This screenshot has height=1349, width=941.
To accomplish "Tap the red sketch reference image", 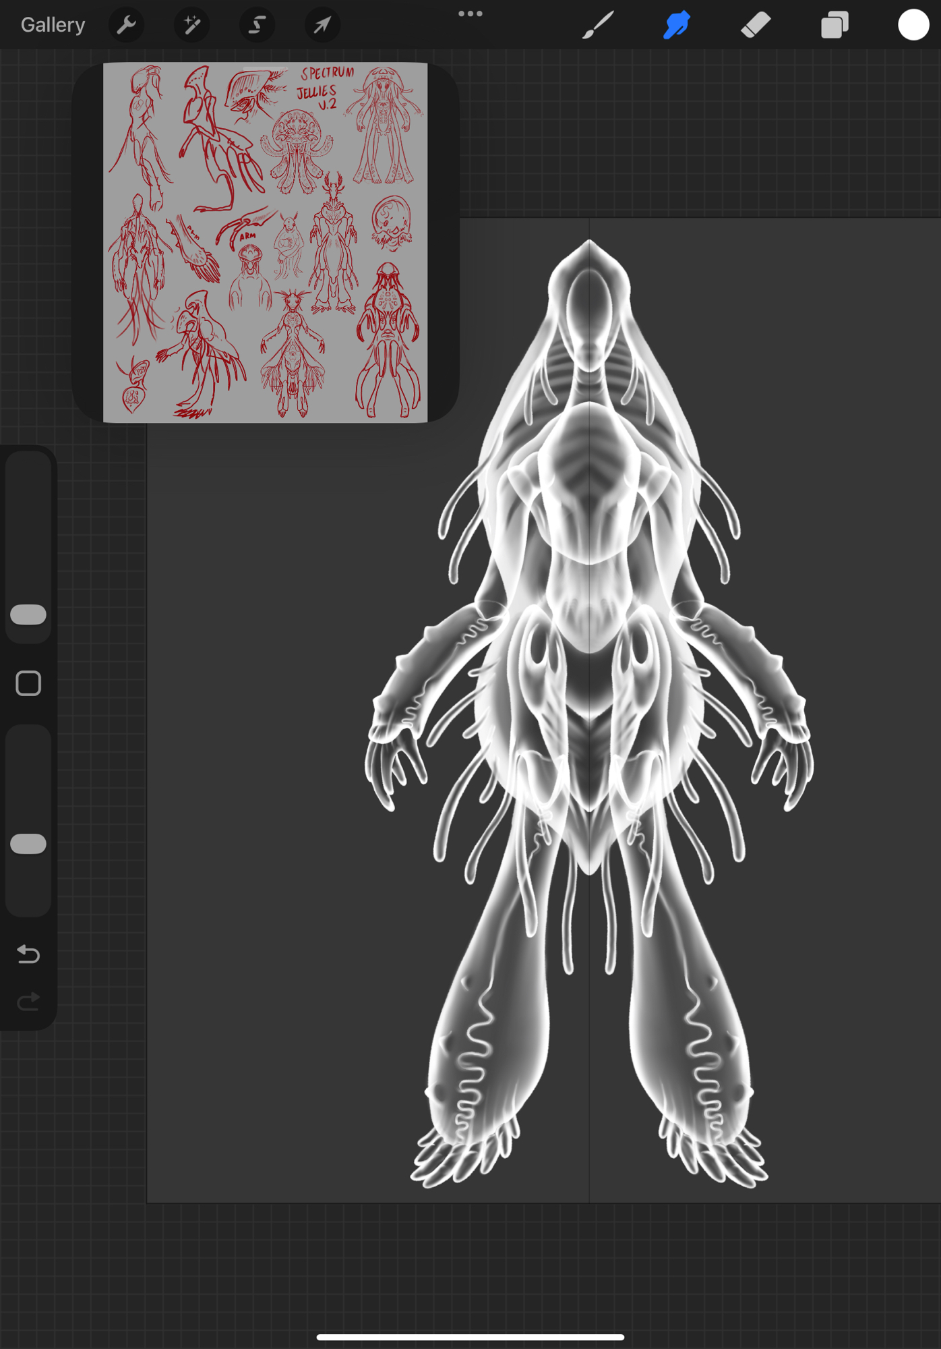I will point(265,243).
